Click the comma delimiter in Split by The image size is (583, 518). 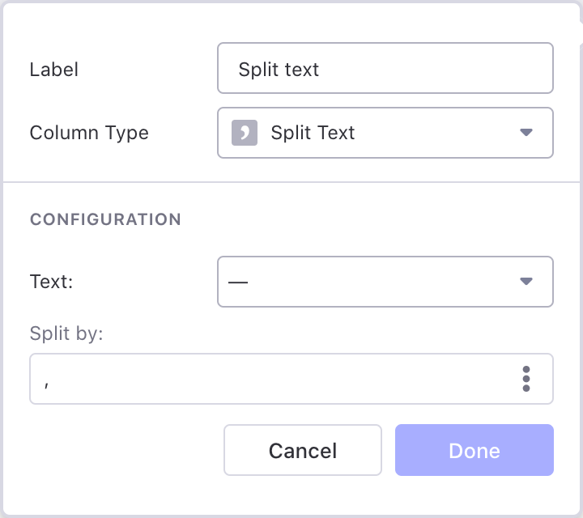pos(48,382)
